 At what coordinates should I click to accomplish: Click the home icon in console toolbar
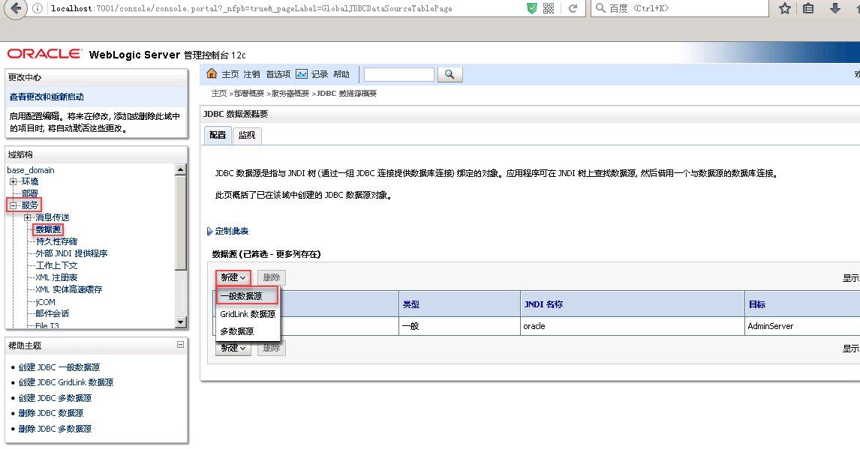212,73
